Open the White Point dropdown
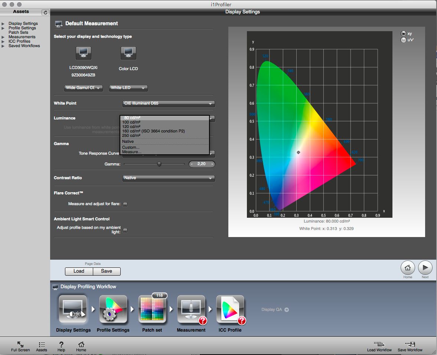Image resolution: width=437 pixels, height=355 pixels. [169, 104]
